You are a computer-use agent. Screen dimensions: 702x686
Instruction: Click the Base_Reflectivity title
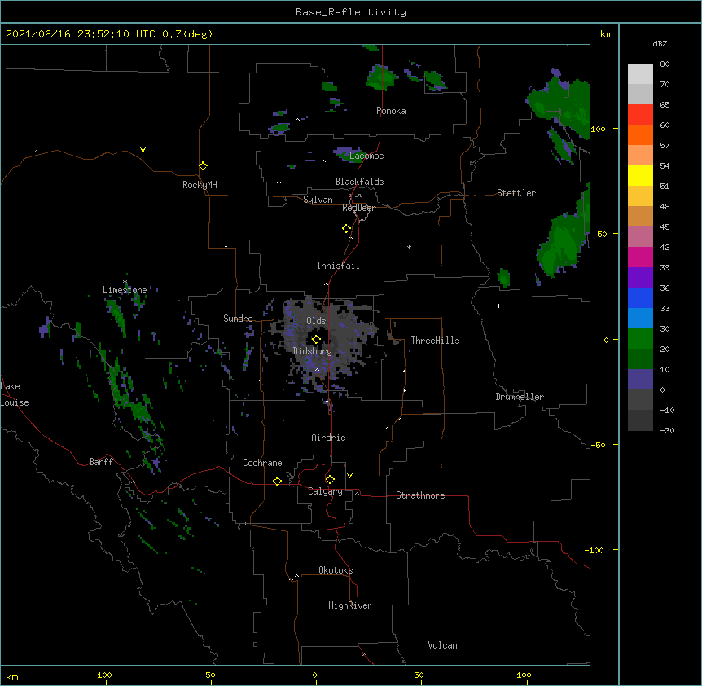click(351, 12)
